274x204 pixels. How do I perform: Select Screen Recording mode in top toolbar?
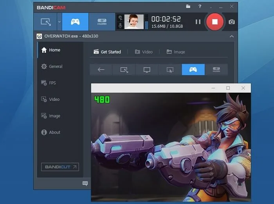(x=45, y=22)
